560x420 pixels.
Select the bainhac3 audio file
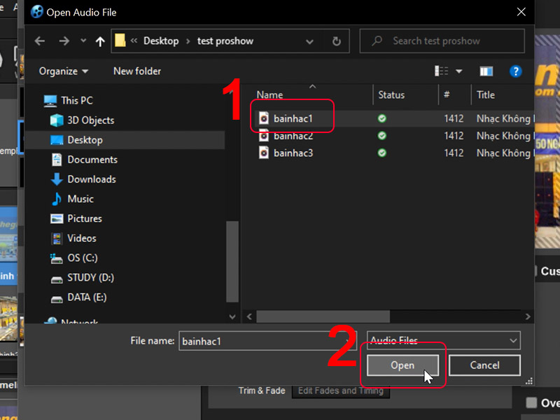tap(293, 153)
